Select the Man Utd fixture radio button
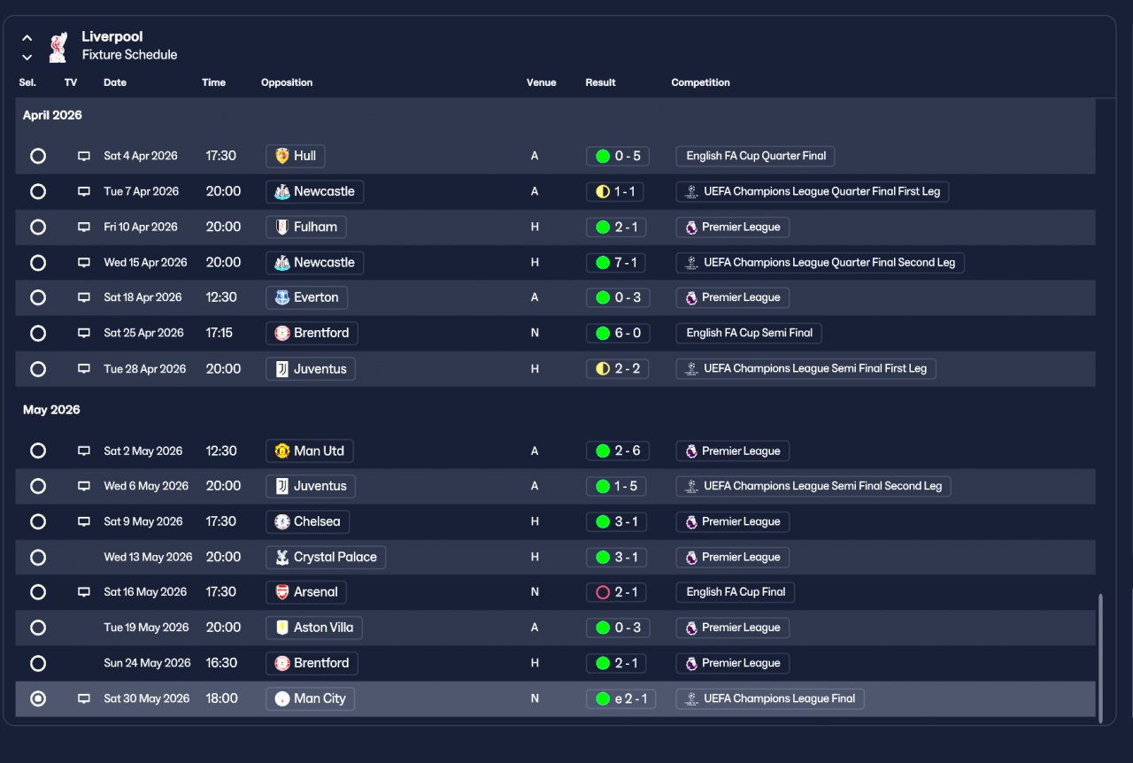The width and height of the screenshot is (1133, 763). (38, 451)
